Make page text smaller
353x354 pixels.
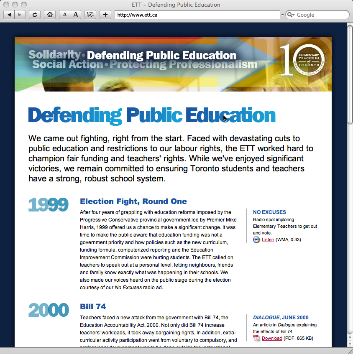click(x=65, y=15)
